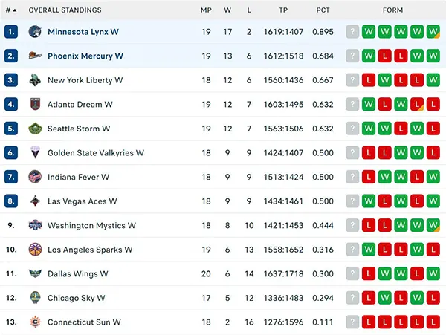446x335 pixels.
Task: Click the Chicago Sky team logo
Action: (35, 298)
